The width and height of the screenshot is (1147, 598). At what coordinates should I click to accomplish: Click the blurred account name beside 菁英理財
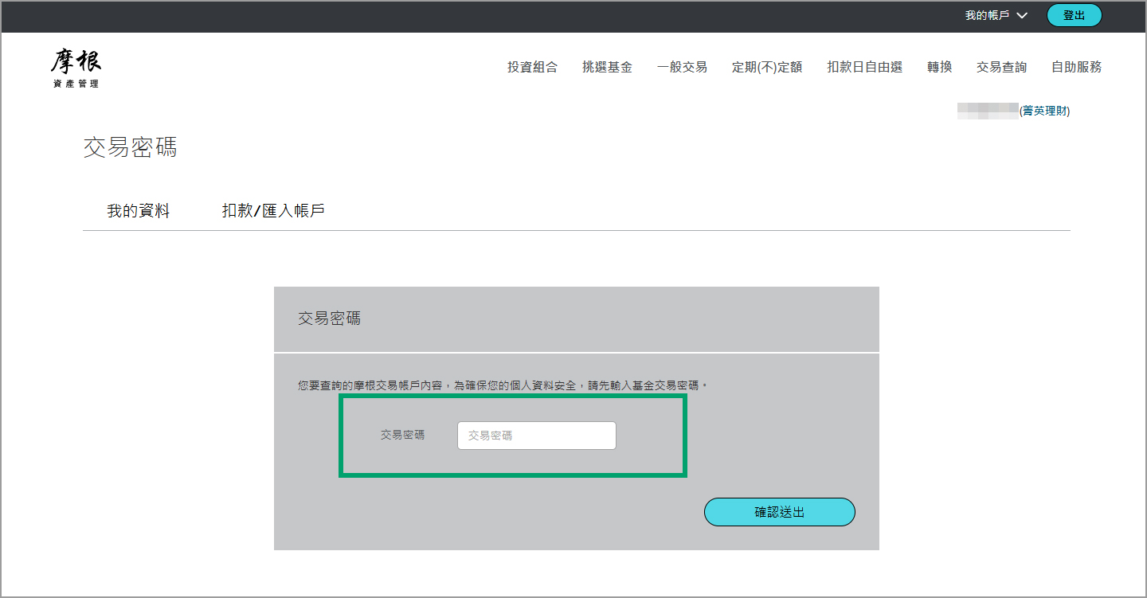coord(988,111)
